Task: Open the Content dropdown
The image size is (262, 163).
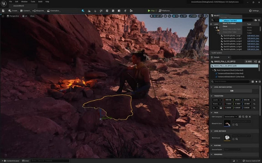Action: tap(25, 11)
